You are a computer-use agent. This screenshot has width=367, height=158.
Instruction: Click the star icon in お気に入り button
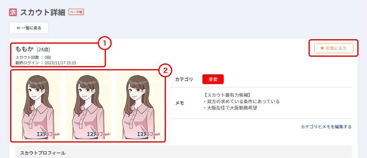click(322, 48)
